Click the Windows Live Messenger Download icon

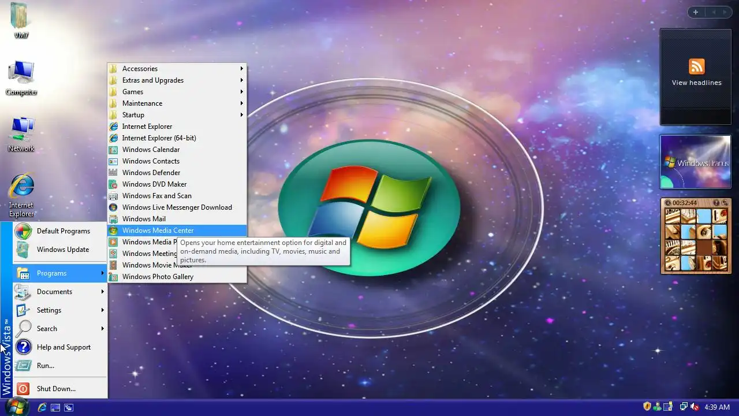(x=113, y=207)
